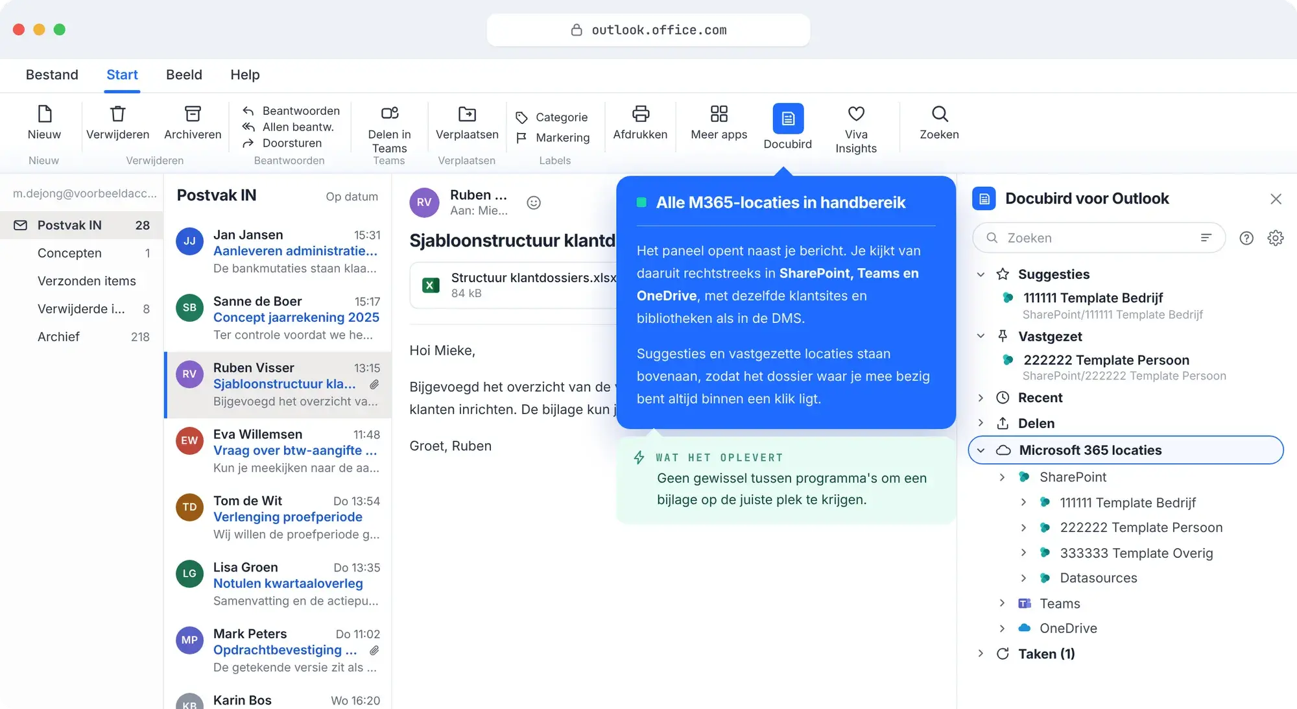This screenshot has width=1297, height=709.
Task: Open the Structuur klantdossiers.xlsx attachment
Action: [514, 285]
